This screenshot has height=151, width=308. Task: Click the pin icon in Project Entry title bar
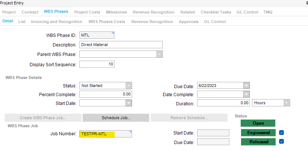coord(307,3)
